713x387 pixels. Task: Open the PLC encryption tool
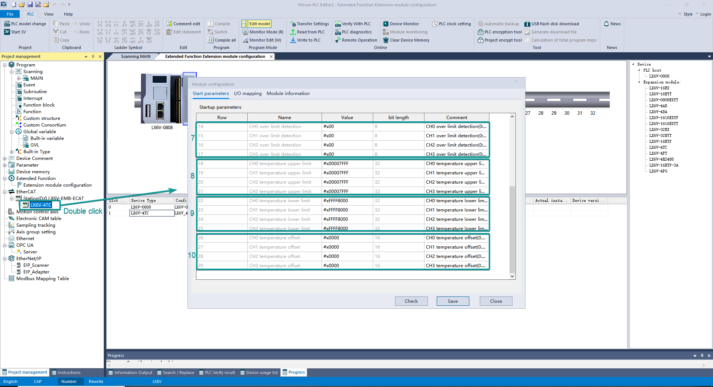(500, 32)
